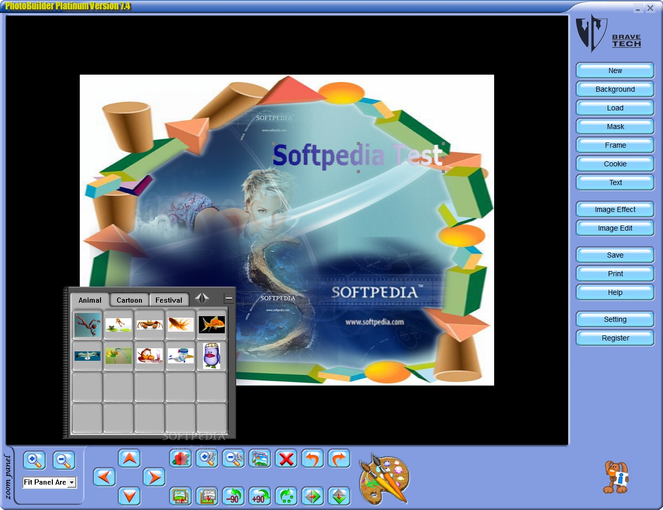Click the stacked photos duplicate icon
The height and width of the screenshot is (510, 663).
pos(260,459)
